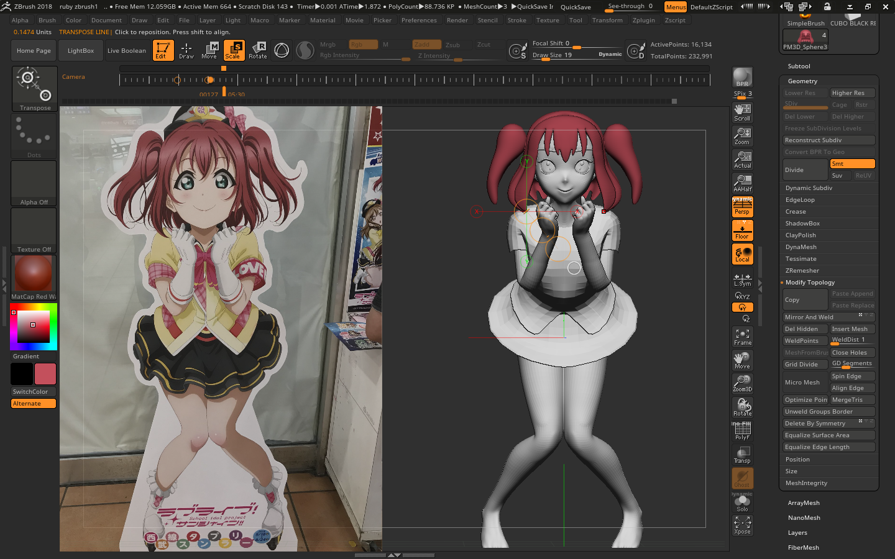Adjust the Focal Shift slider
The height and width of the screenshot is (559, 895).
577,44
